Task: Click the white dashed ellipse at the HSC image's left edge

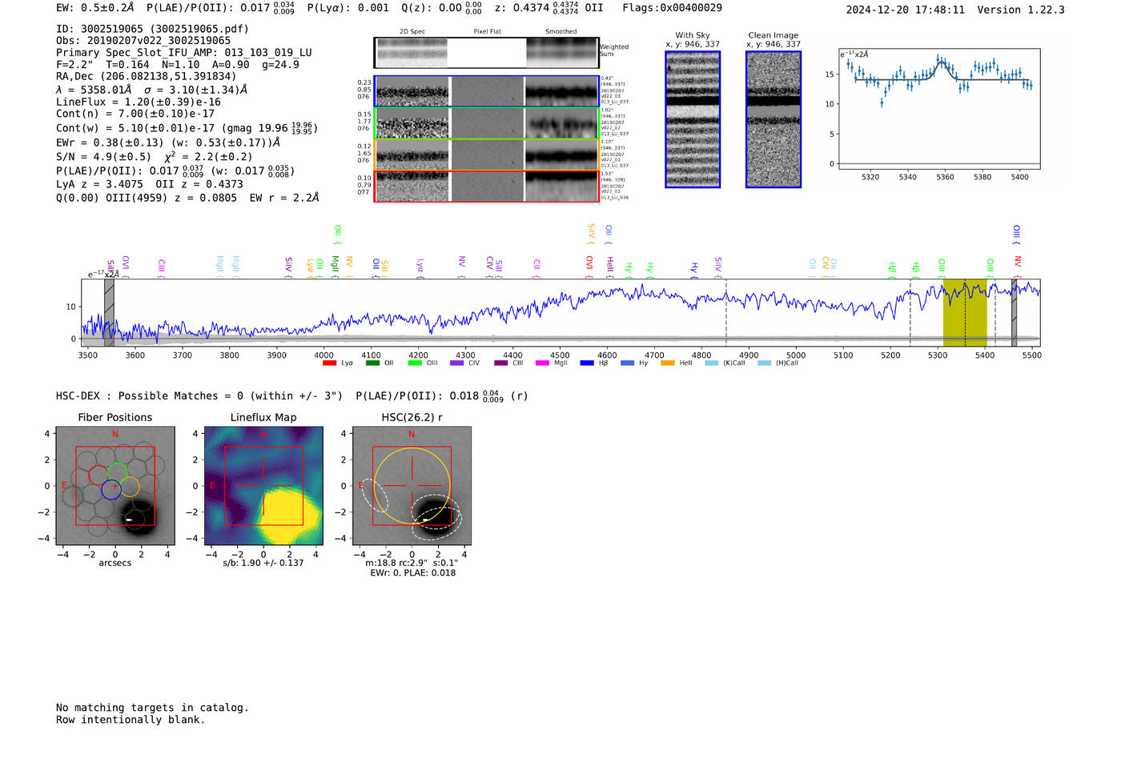Action: pos(374,496)
